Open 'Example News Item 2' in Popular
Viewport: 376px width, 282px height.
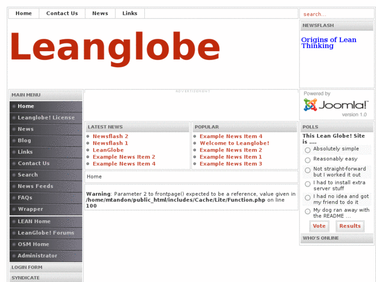pyautogui.click(x=231, y=150)
